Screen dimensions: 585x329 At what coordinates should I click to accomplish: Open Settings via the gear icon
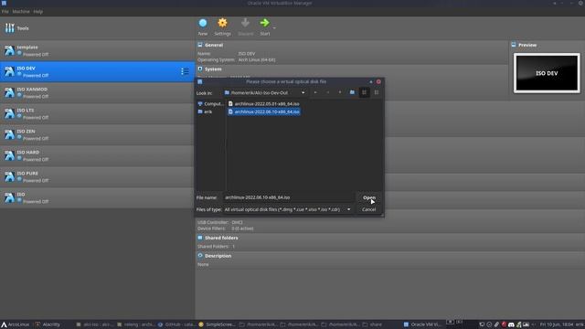click(222, 23)
